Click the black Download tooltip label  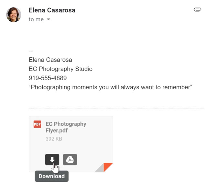[52, 176]
